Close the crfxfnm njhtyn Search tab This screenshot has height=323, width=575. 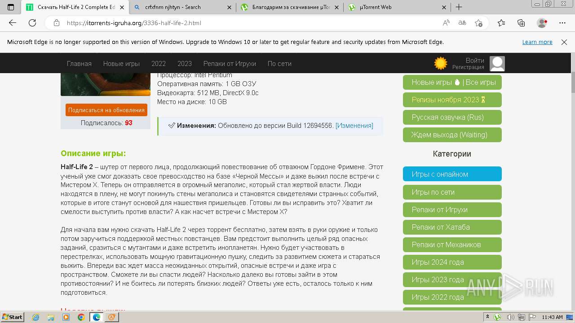229,7
